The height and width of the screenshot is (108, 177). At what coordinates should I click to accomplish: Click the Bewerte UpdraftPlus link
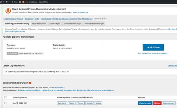80,12
